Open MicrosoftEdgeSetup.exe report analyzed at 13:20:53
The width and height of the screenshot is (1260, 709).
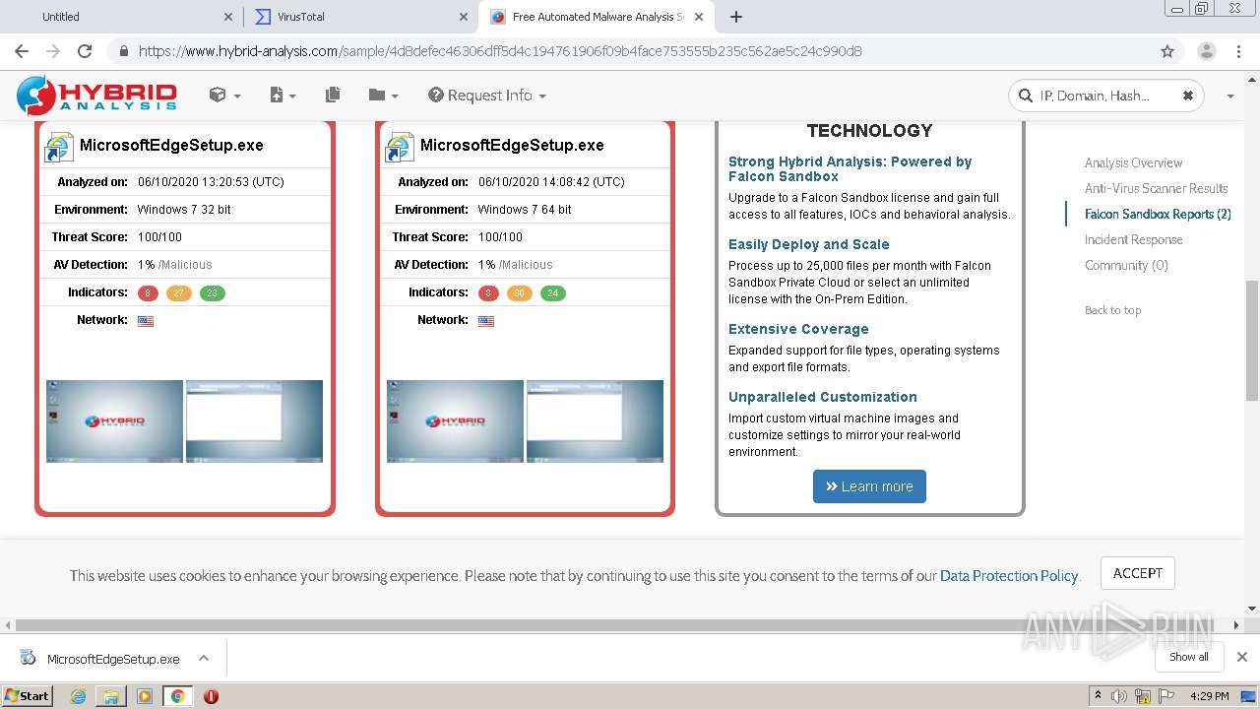pos(171,145)
